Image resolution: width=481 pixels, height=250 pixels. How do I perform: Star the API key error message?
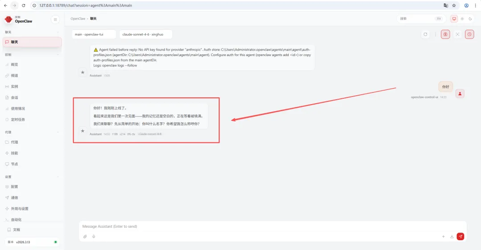(82, 73)
